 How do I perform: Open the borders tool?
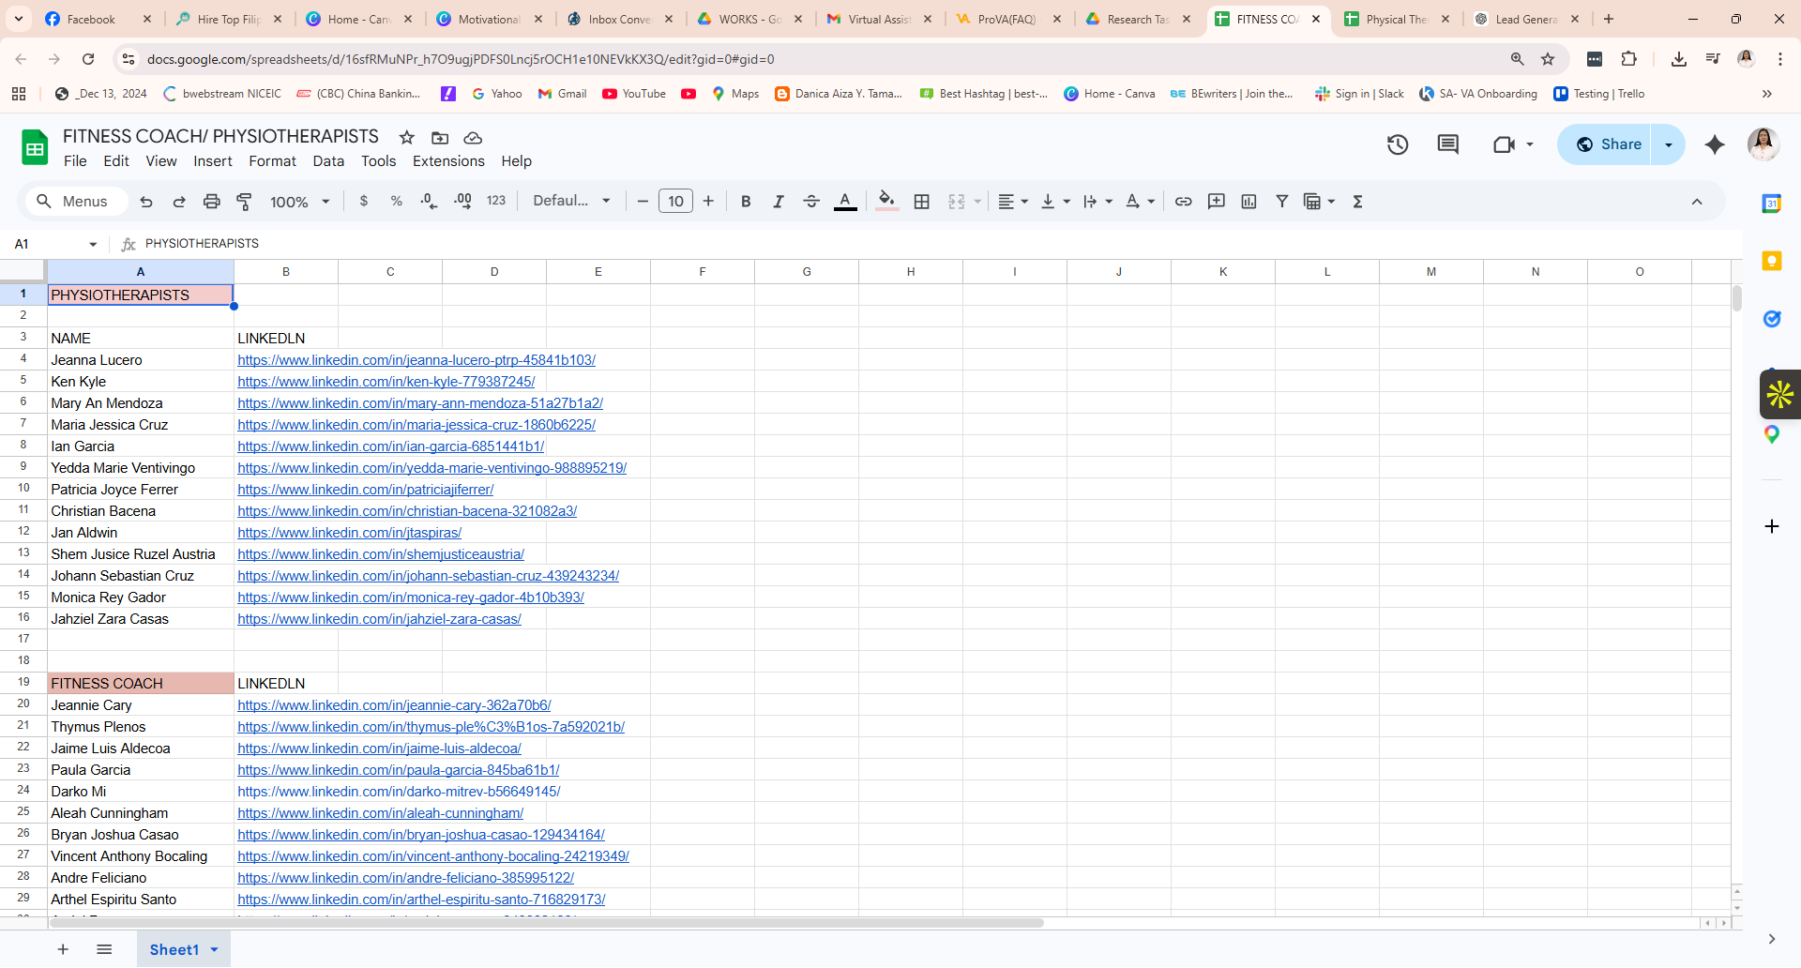coord(922,202)
